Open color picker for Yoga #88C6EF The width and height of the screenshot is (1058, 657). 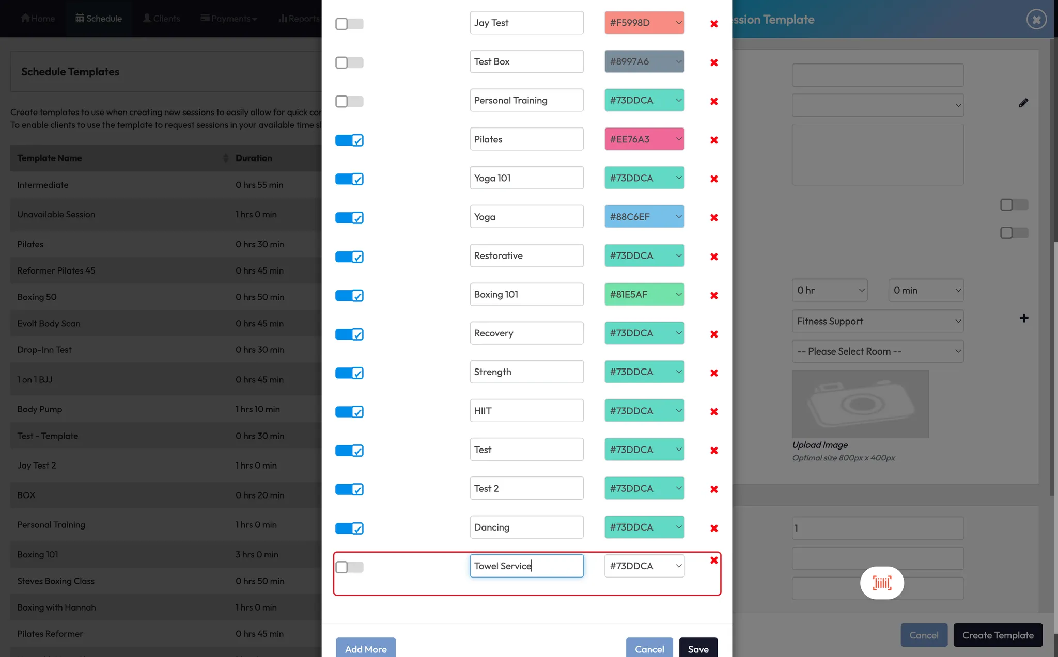[644, 217]
